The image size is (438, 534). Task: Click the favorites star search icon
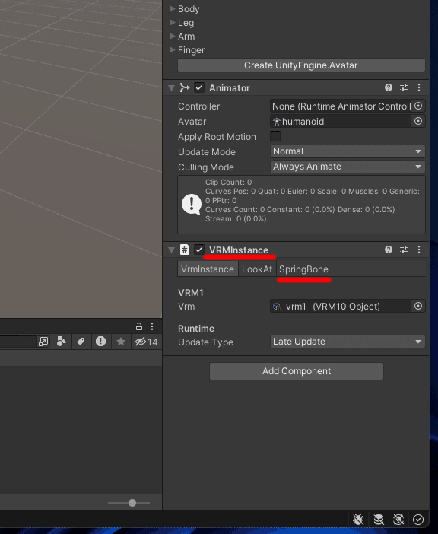click(x=121, y=342)
